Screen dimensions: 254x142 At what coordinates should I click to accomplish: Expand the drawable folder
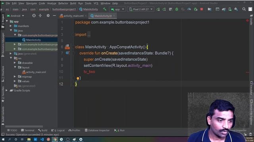[x=15, y=63]
